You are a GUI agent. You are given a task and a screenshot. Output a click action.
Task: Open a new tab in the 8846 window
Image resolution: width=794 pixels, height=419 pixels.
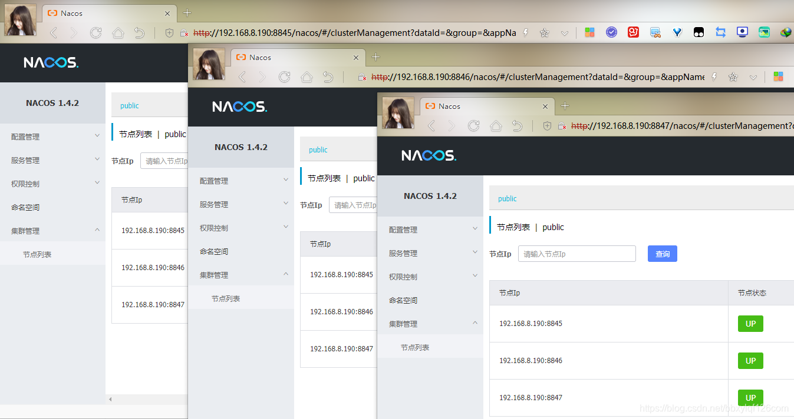[376, 56]
